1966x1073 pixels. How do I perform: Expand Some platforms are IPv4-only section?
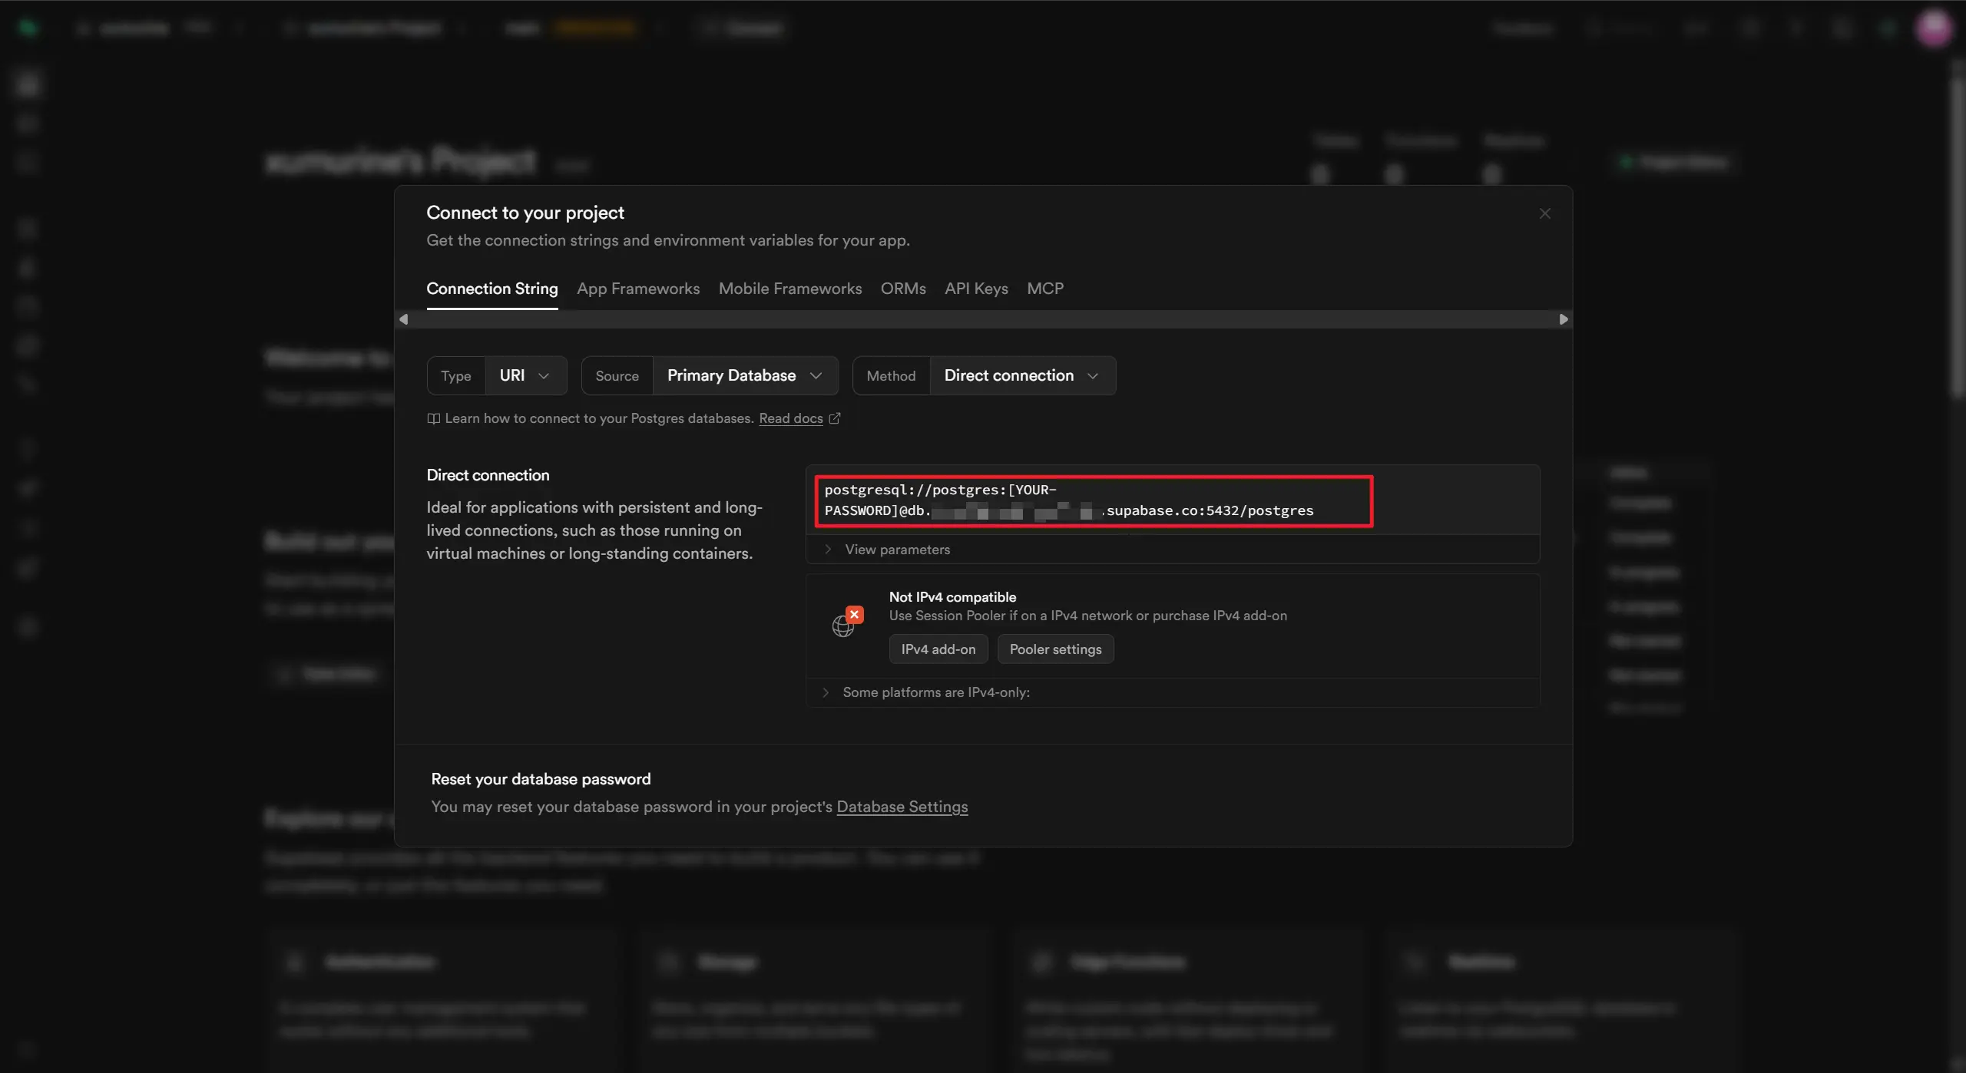click(935, 692)
